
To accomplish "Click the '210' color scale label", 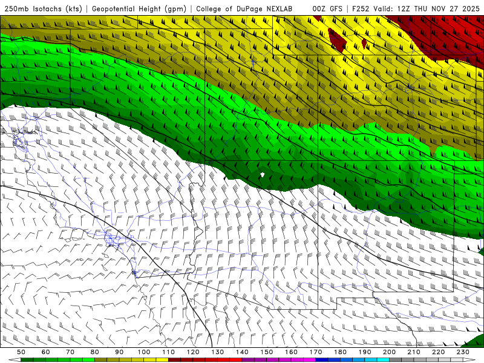I will tap(414, 352).
